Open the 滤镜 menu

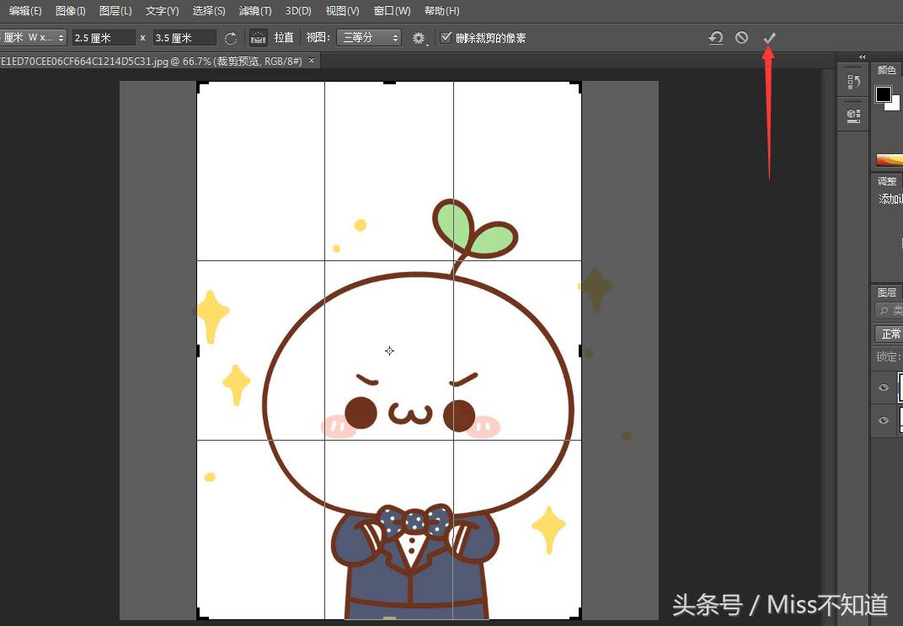(x=255, y=11)
